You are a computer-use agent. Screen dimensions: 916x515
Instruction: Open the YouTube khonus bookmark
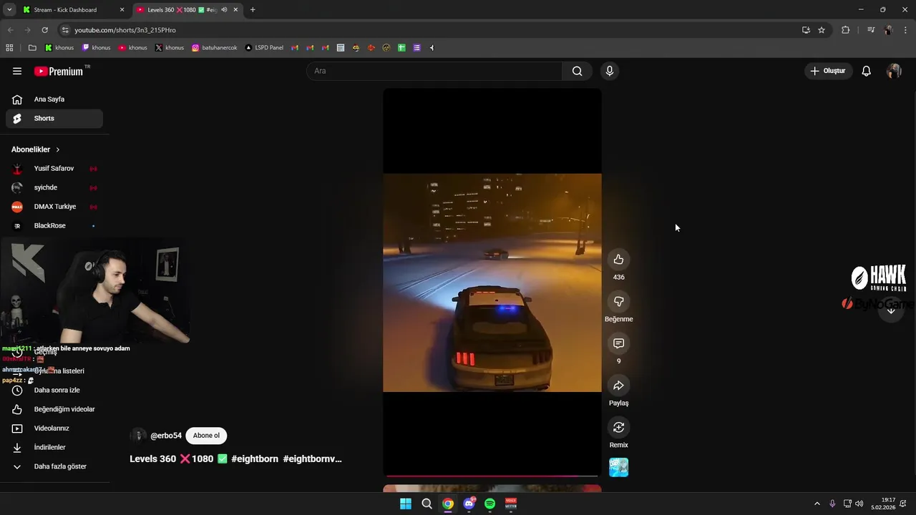tap(133, 48)
